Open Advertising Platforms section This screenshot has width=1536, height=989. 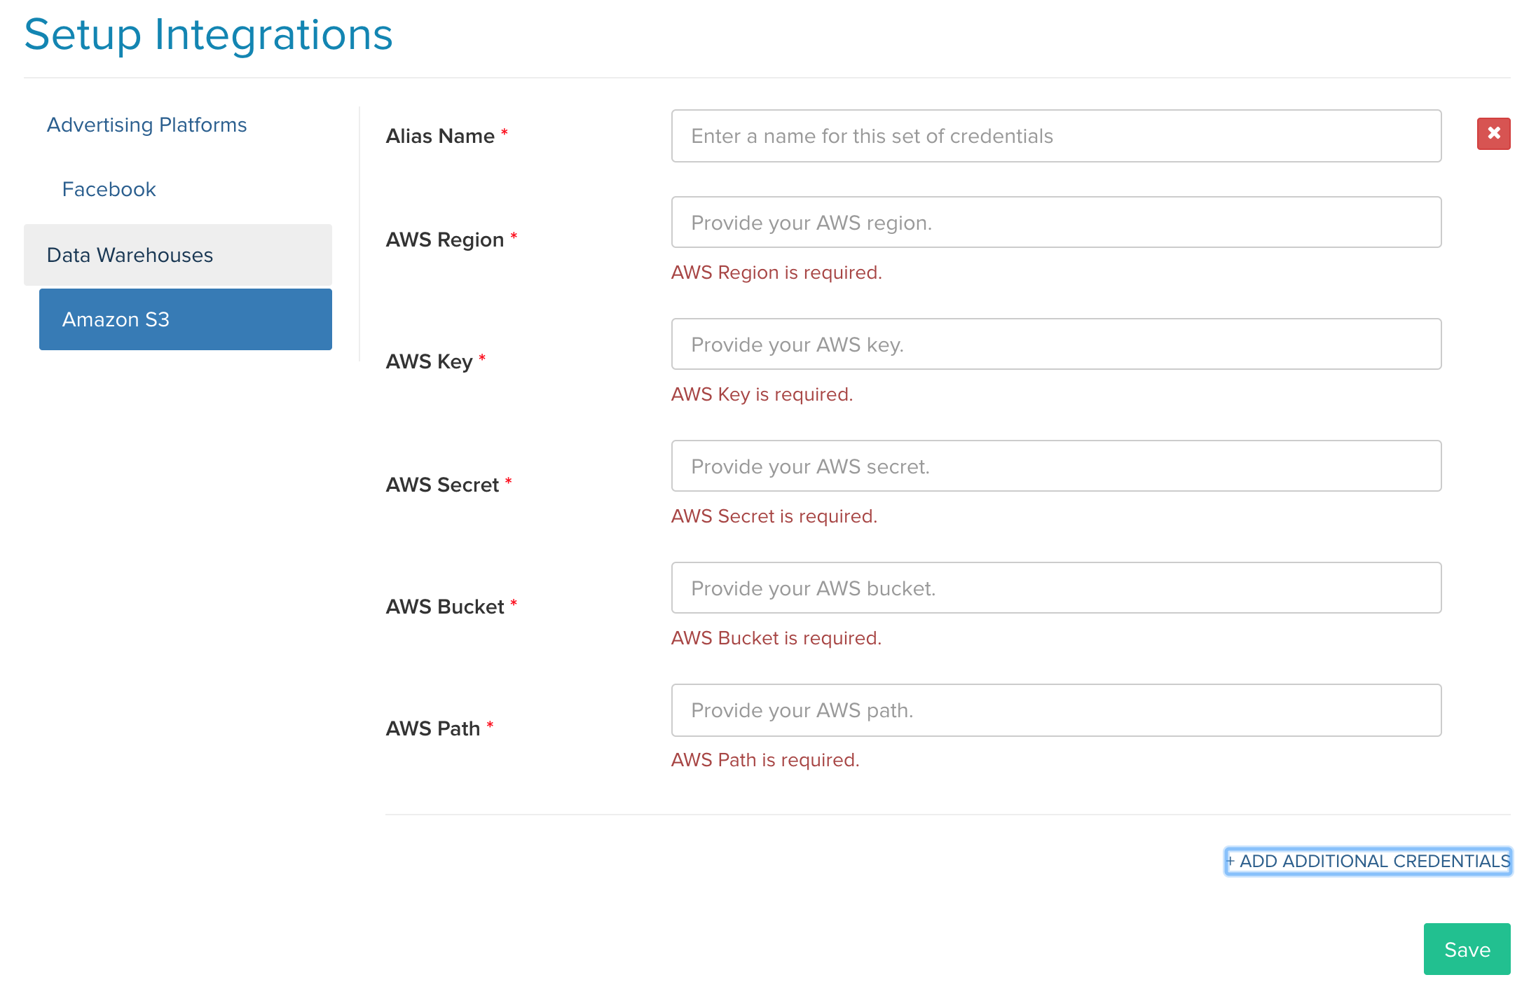(x=146, y=125)
